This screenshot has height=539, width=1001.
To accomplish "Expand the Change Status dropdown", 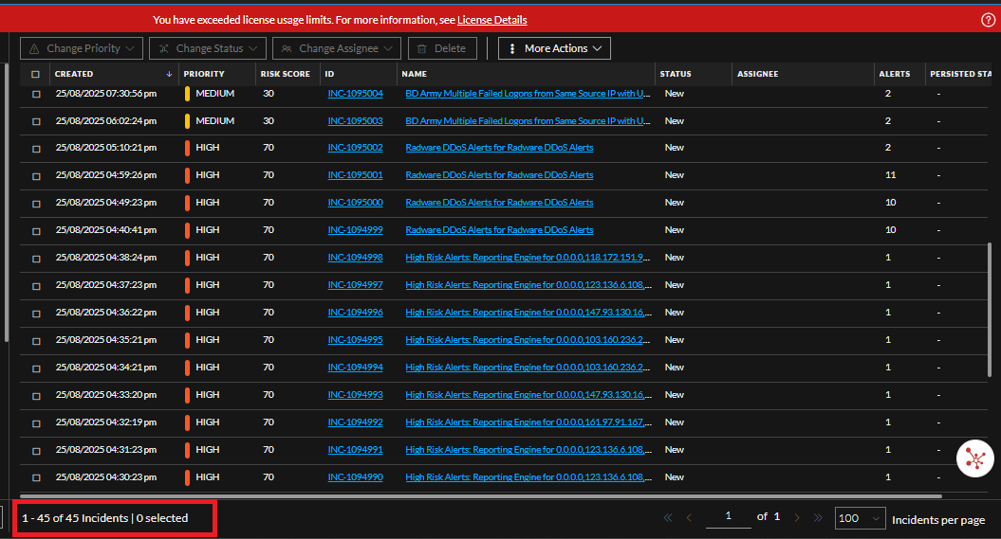I will pyautogui.click(x=208, y=48).
